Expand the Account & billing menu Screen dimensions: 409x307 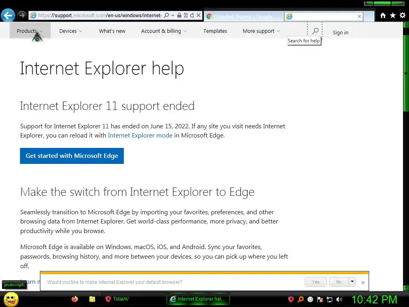point(164,31)
